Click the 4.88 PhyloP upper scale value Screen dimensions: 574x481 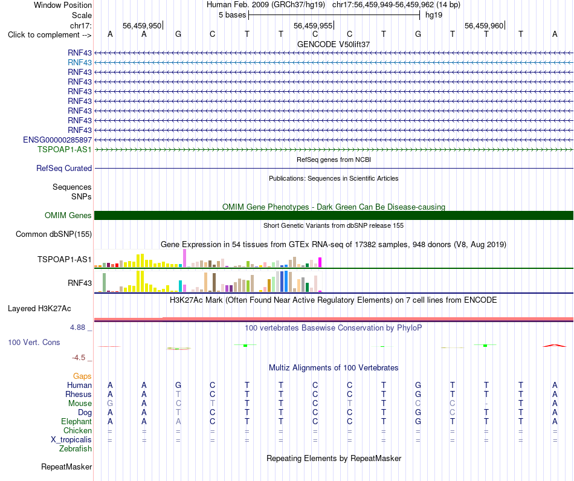(77, 328)
